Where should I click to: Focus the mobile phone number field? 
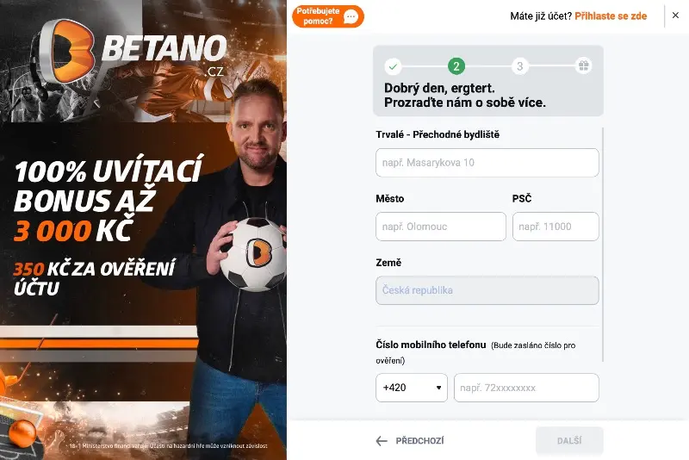[x=526, y=388]
